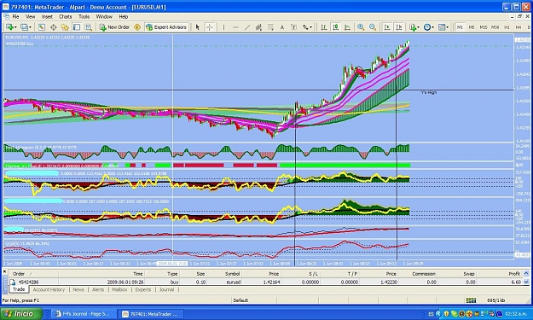Screen dimensions: 533x320
Task: Open the View menu
Action: [30, 17]
